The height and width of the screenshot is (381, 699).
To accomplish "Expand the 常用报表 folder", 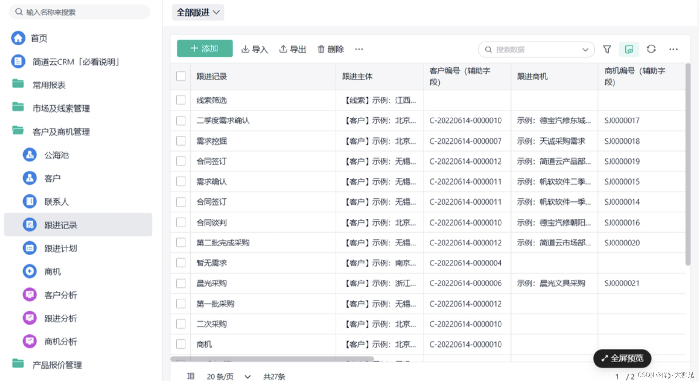I will point(48,85).
